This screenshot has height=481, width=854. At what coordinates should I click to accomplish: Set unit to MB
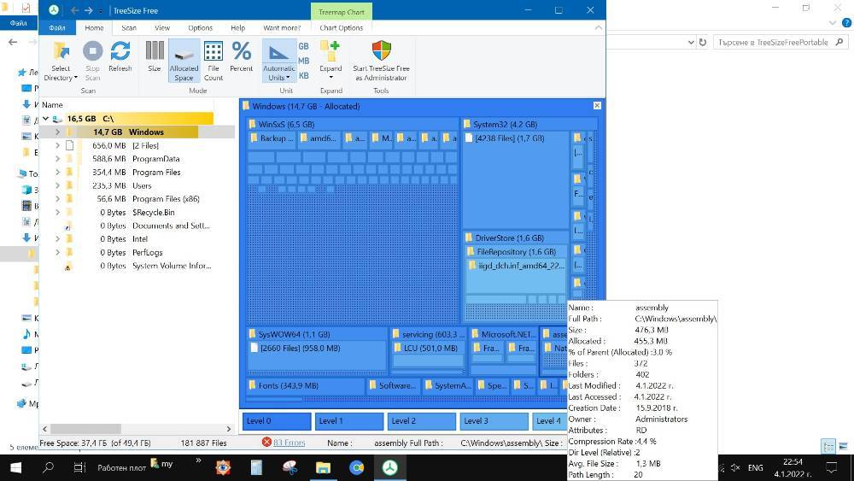(303, 61)
